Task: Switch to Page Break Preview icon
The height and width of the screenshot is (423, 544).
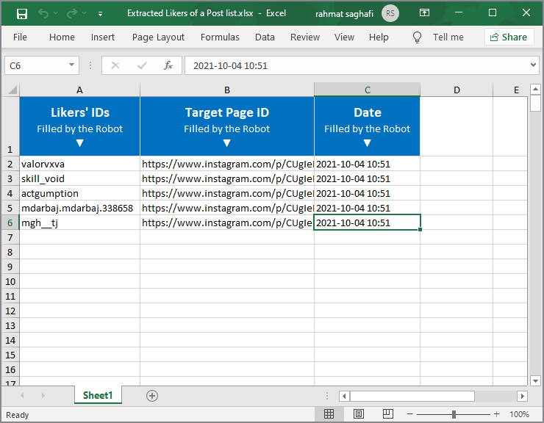Action: 388,413
